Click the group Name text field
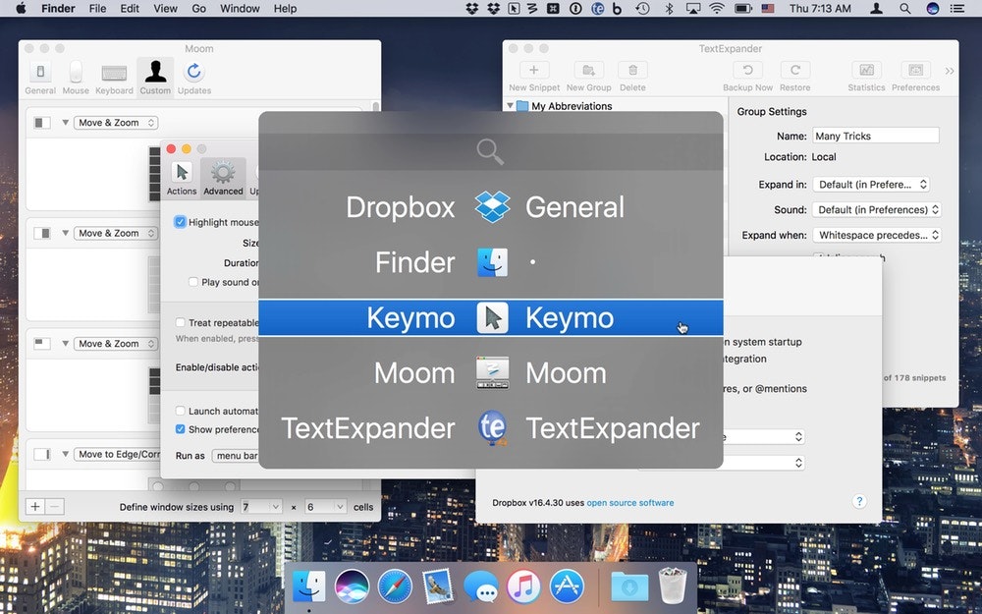The width and height of the screenshot is (982, 614). pyautogui.click(x=876, y=136)
